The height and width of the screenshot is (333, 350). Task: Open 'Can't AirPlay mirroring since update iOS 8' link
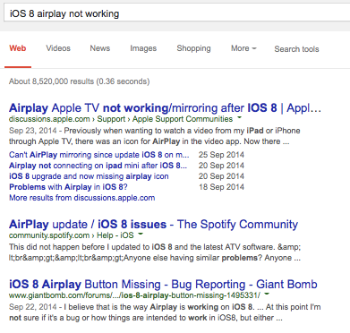[x=99, y=155]
